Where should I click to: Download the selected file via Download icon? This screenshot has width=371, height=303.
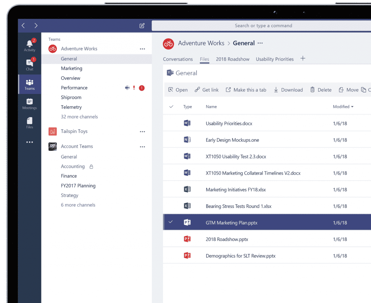(x=276, y=90)
